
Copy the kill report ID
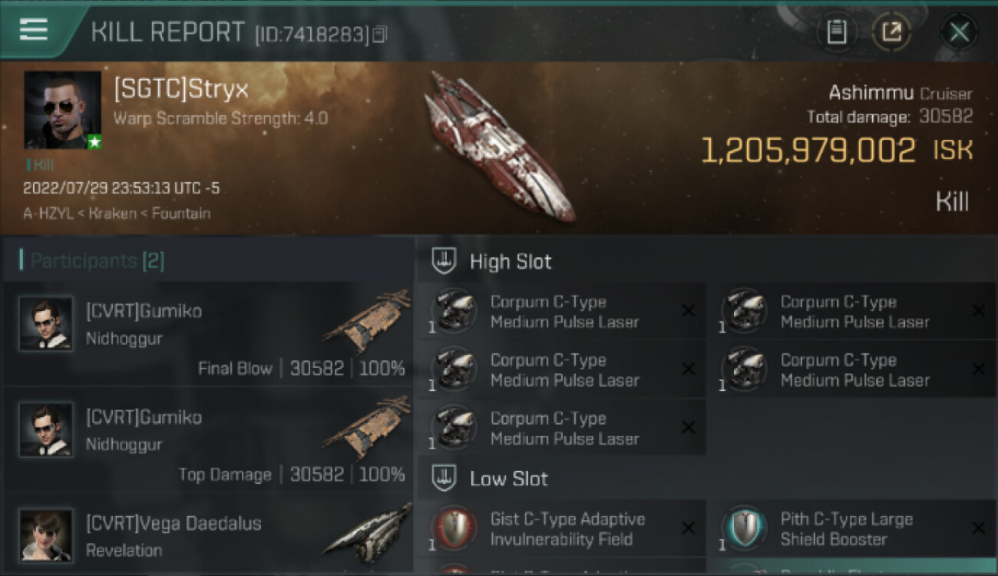[x=379, y=35]
